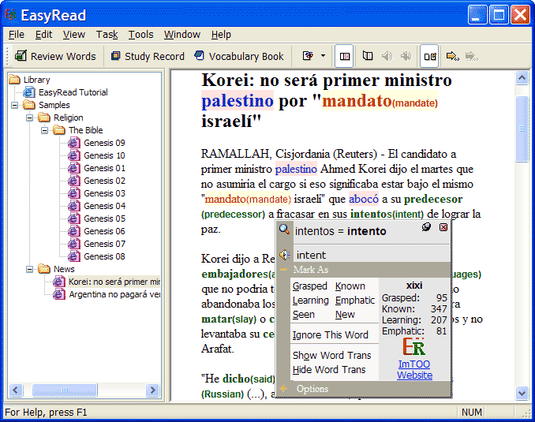Click the News folder icon
The image size is (535, 422).
point(44,269)
